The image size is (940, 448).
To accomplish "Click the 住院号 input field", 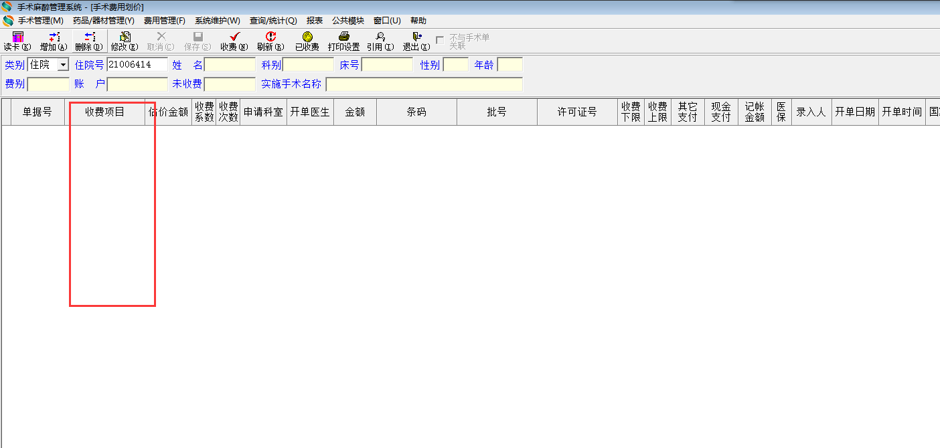I will click(x=137, y=65).
